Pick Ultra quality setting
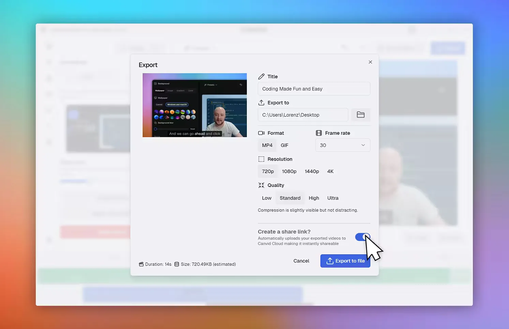The height and width of the screenshot is (329, 509). click(x=333, y=198)
